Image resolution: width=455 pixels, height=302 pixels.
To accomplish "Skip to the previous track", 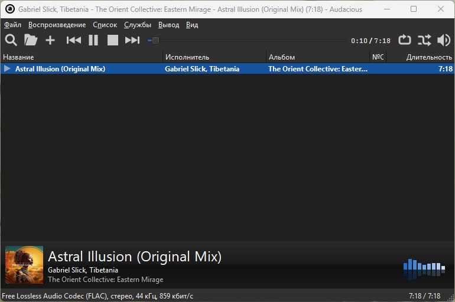I will tap(73, 40).
